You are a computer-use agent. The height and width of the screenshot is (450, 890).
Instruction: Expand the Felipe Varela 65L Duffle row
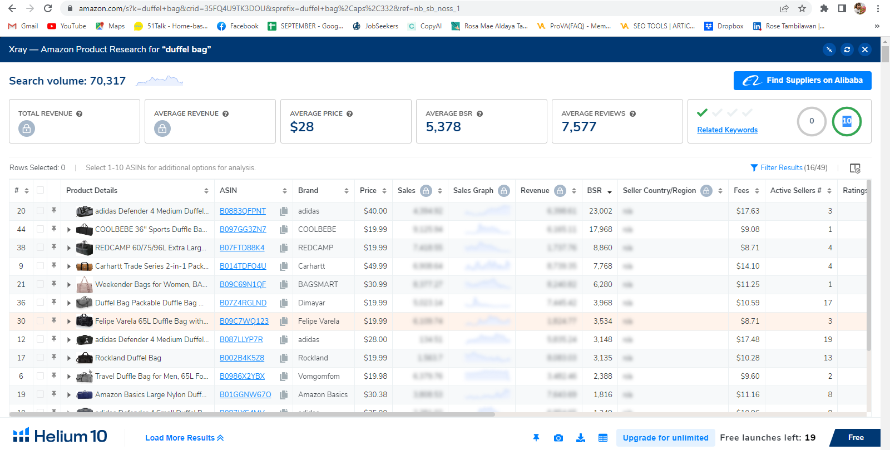point(69,322)
